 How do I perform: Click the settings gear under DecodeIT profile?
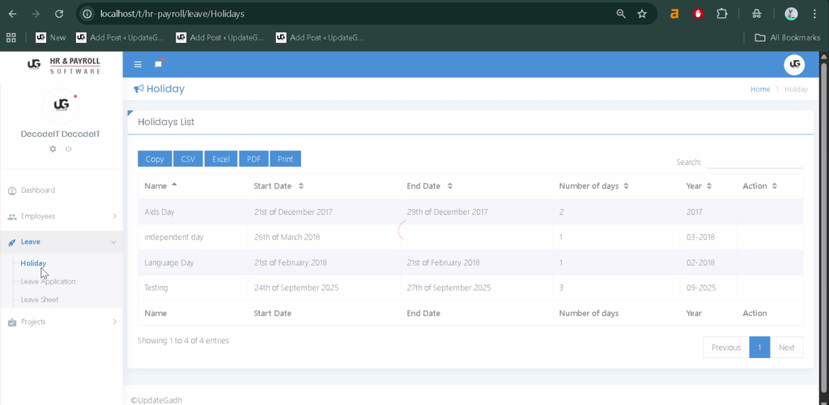(53, 149)
